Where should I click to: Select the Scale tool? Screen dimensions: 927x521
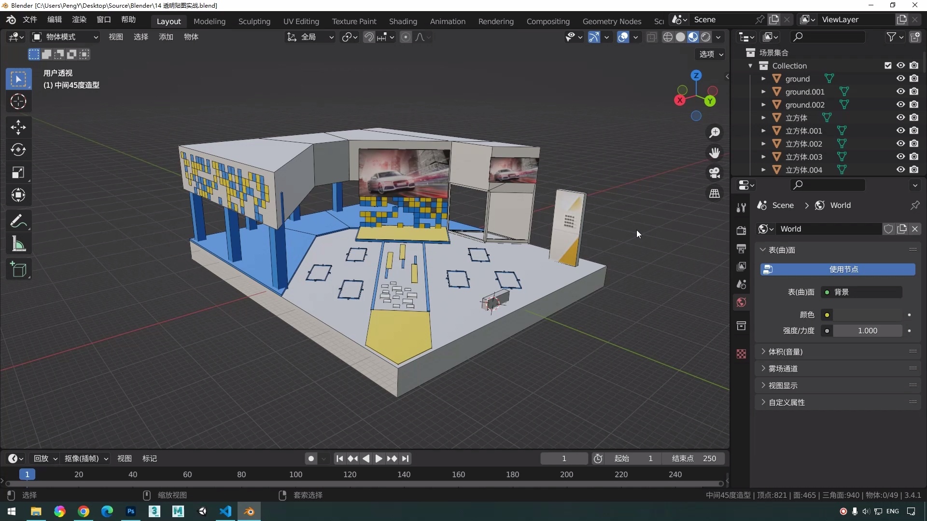(18, 173)
